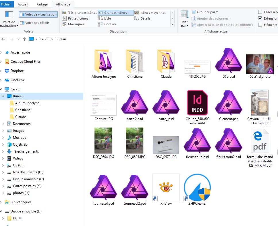Open the DCIM folder in sidebar

coord(17,218)
